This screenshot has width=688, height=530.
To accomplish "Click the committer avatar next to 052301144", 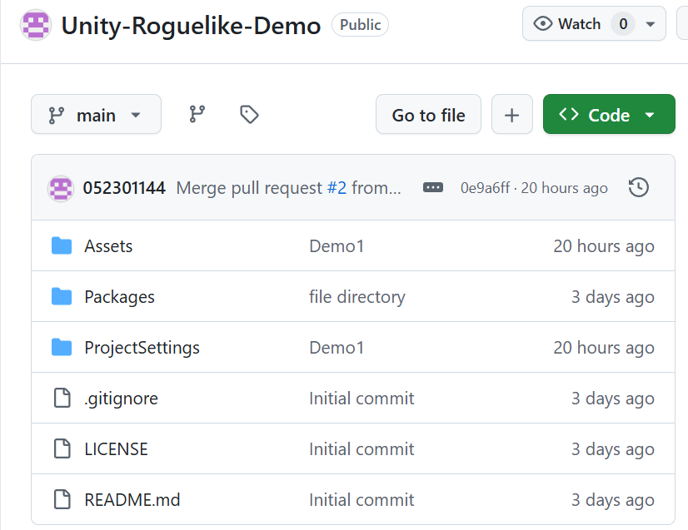I will pyautogui.click(x=61, y=189).
